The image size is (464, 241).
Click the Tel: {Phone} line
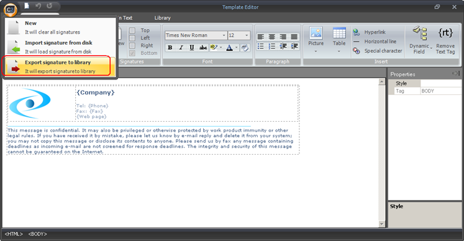click(93, 106)
